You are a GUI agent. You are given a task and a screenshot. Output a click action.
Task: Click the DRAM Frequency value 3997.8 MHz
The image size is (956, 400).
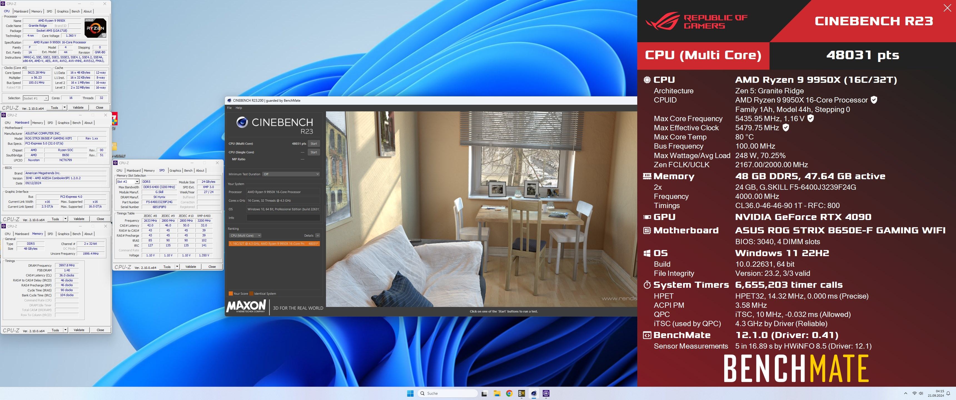(x=67, y=265)
